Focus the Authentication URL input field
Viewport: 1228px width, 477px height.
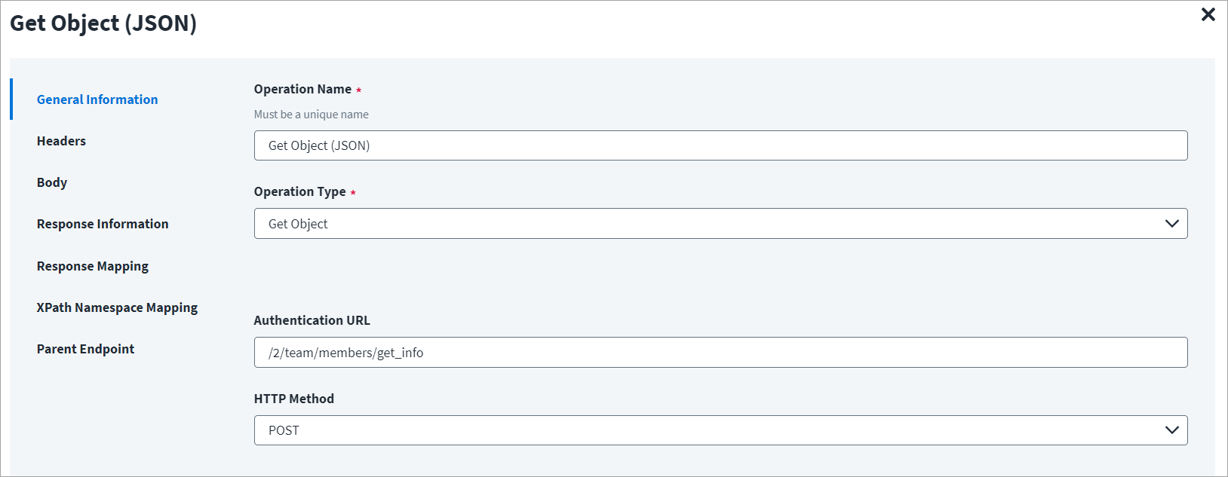720,353
